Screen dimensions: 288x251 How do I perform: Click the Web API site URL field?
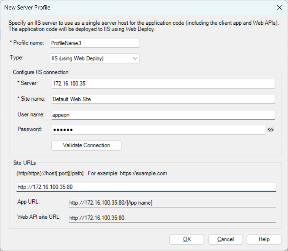[171, 218]
